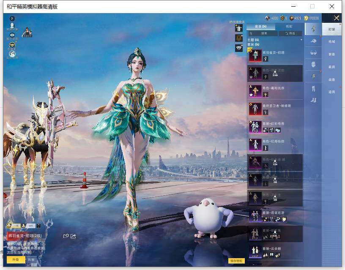Toggle the emoji face button at bottom left
The width and height of the screenshot is (345, 270).
tap(14, 226)
